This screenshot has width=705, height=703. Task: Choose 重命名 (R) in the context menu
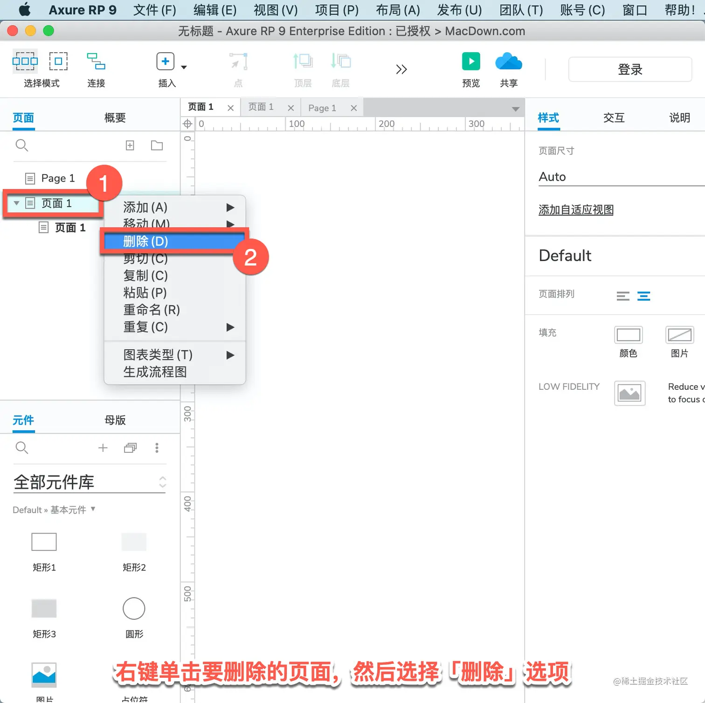[x=175, y=309]
